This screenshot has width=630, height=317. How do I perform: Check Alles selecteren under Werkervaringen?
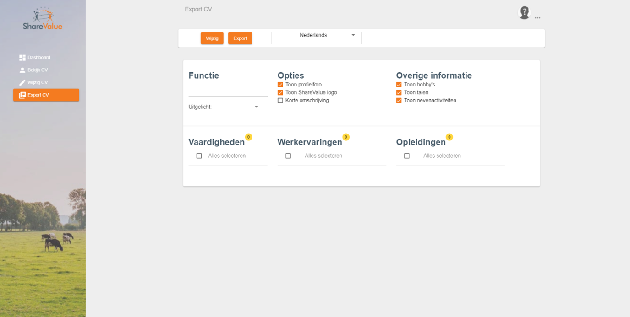pyautogui.click(x=288, y=156)
